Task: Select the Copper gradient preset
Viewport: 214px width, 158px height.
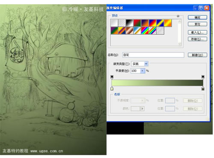Action: [x=130, y=31]
